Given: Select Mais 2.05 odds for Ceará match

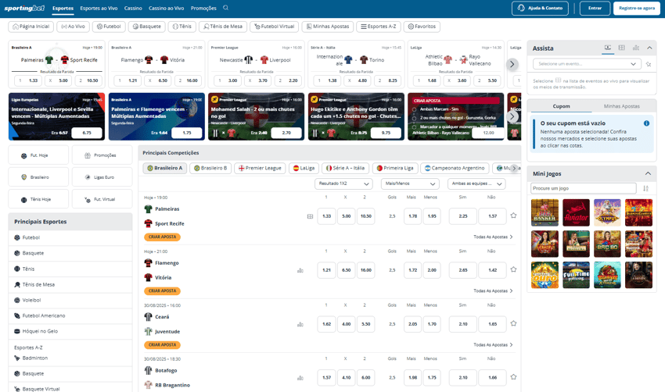Looking at the screenshot, I should pos(412,324).
